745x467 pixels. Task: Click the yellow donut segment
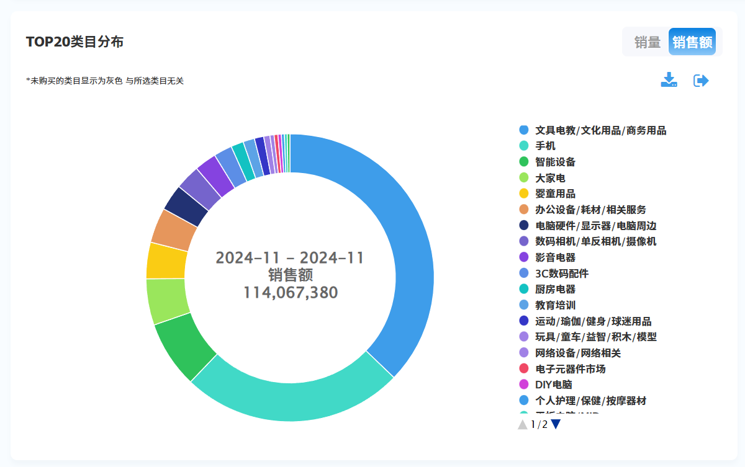click(166, 262)
